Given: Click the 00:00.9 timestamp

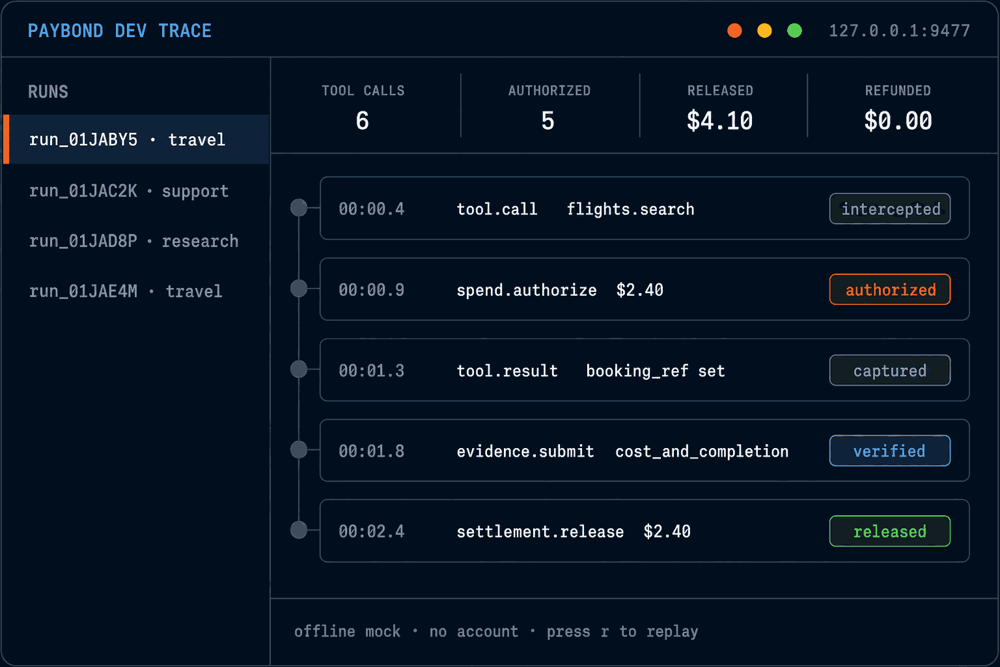Looking at the screenshot, I should point(372,290).
